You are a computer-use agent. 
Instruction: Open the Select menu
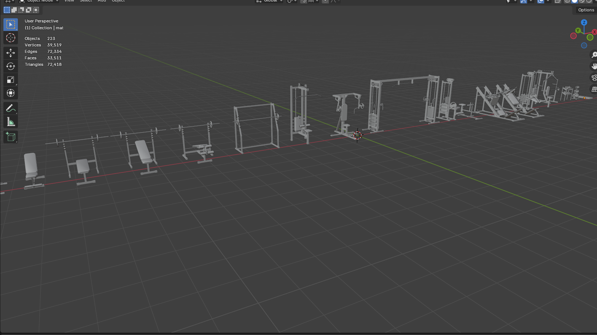pos(86,1)
